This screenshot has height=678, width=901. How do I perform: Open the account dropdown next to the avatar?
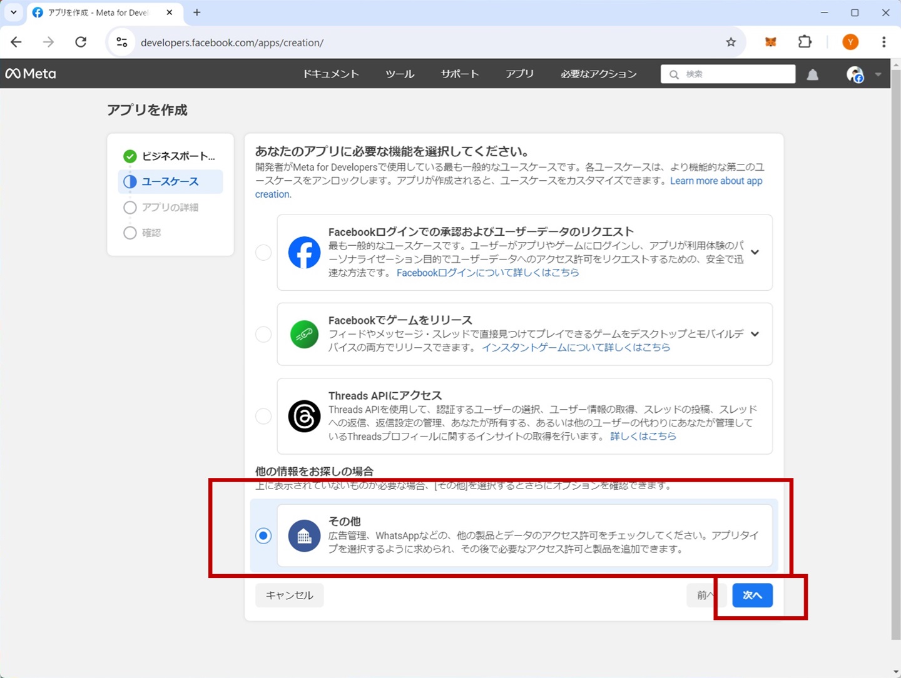pos(878,74)
